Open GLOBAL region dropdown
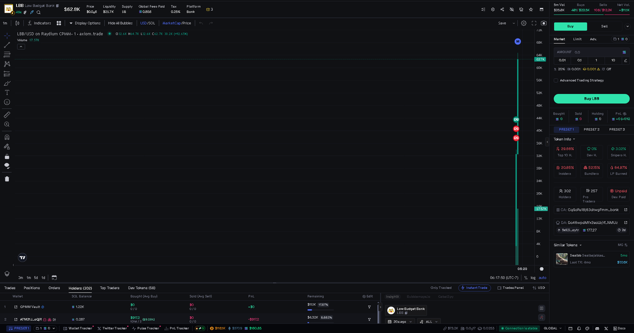Screen dimensions: 634x333 [x=553, y=328]
